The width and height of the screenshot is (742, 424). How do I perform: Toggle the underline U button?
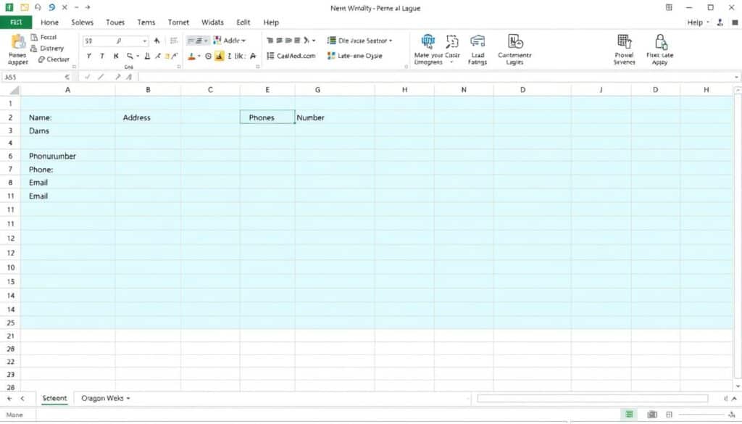point(147,57)
